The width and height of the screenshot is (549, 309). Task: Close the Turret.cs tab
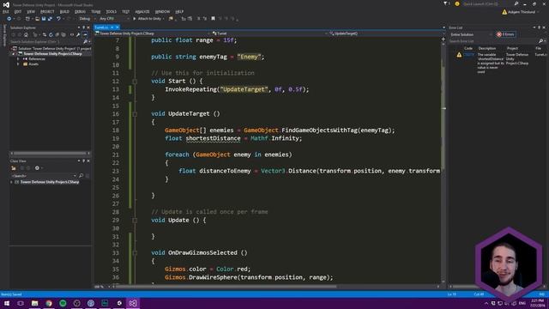tap(118, 27)
